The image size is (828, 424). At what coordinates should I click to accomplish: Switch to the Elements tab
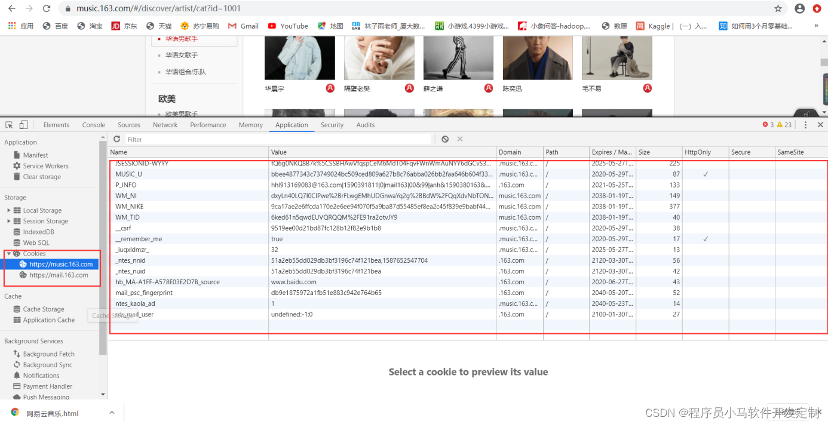tap(56, 125)
